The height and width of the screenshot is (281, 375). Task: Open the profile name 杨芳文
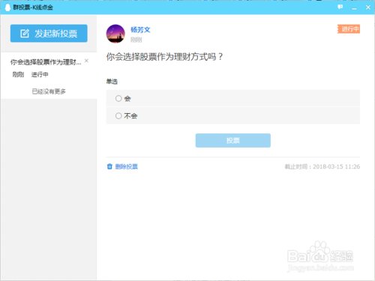[x=140, y=30]
